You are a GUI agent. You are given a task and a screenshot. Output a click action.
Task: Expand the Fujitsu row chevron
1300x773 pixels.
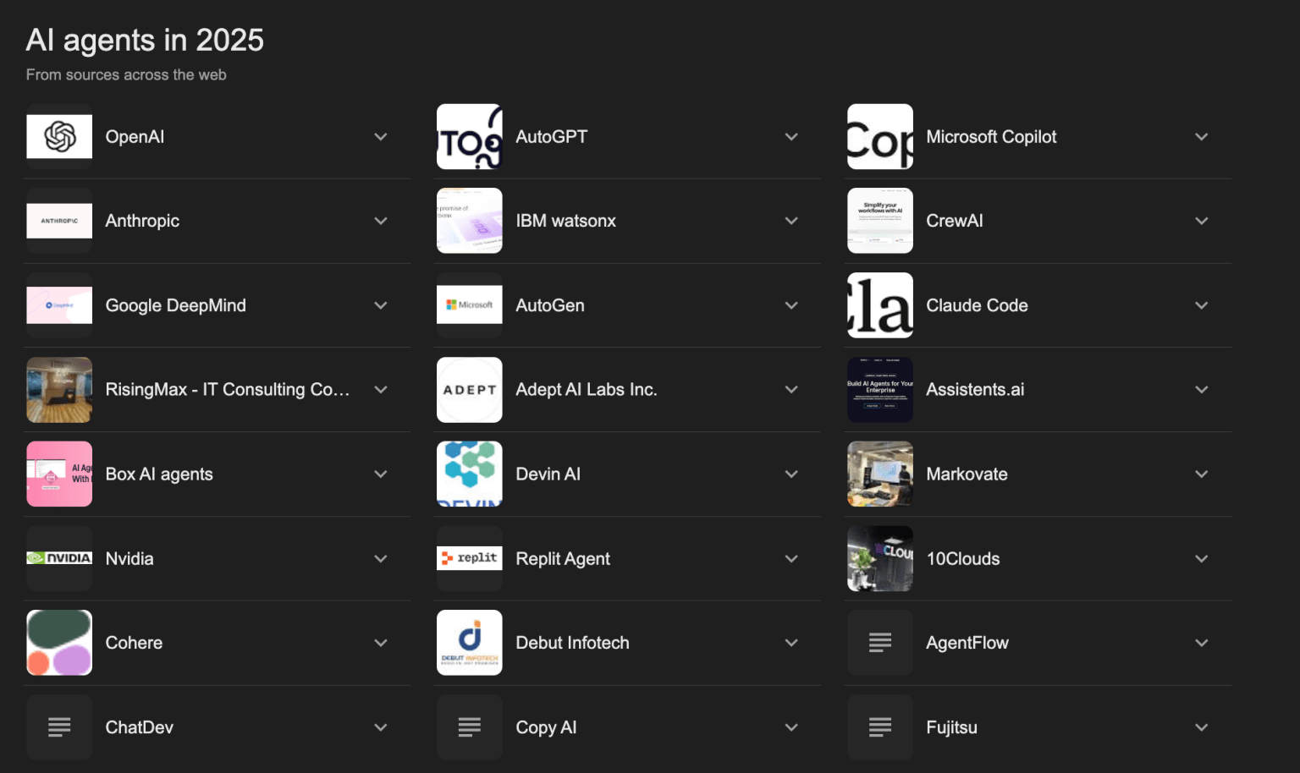point(1202,727)
